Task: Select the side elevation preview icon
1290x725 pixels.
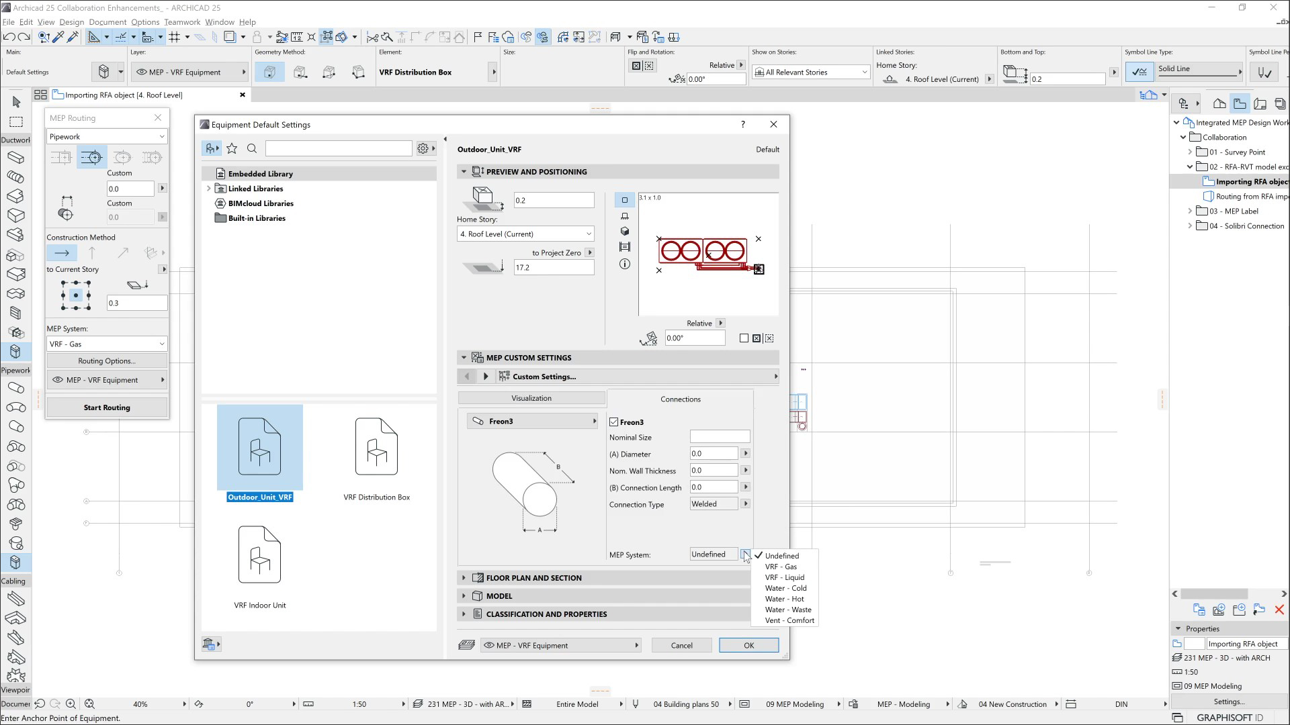Action: pyautogui.click(x=625, y=215)
